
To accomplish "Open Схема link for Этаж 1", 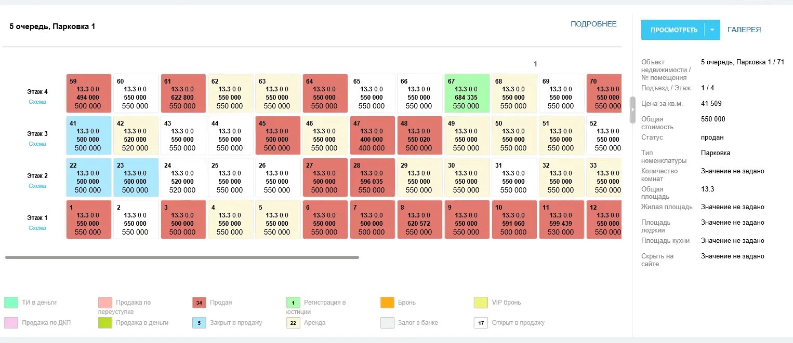I will pos(37,228).
